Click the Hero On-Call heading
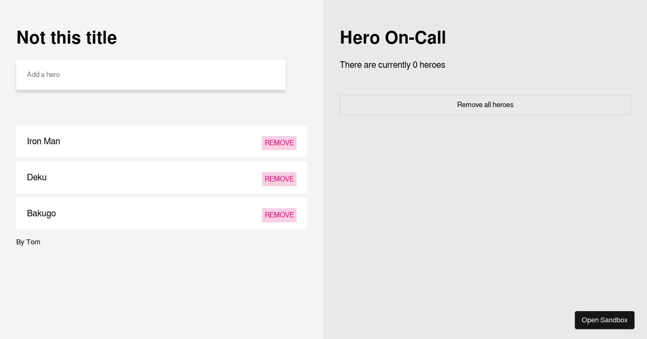The height and width of the screenshot is (339, 647). pyautogui.click(x=393, y=38)
